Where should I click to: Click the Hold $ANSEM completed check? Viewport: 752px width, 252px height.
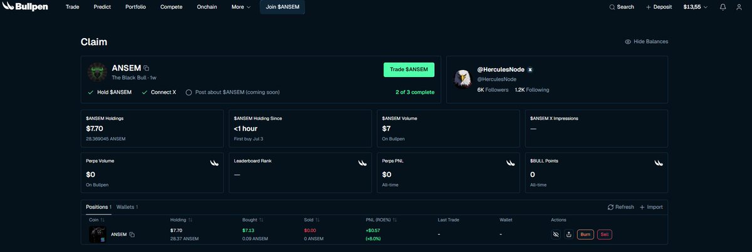91,92
